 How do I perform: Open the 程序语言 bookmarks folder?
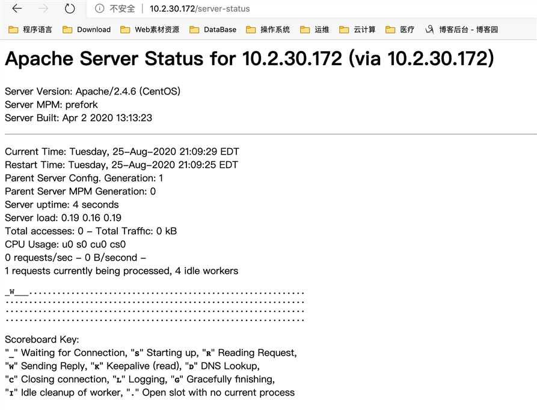point(30,30)
